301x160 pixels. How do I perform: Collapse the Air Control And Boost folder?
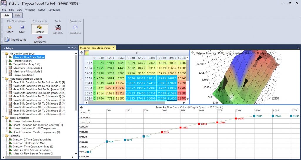pos(3,53)
